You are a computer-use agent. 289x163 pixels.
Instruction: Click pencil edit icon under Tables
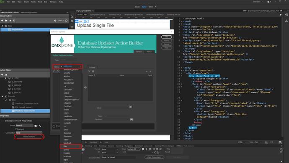coord(54,71)
